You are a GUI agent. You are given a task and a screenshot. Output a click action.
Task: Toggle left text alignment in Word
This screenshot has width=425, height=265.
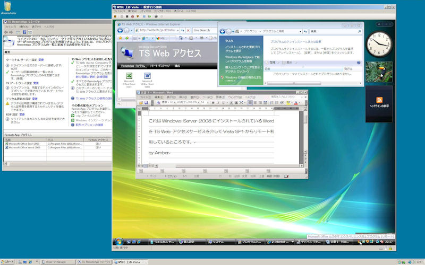pos(250,103)
